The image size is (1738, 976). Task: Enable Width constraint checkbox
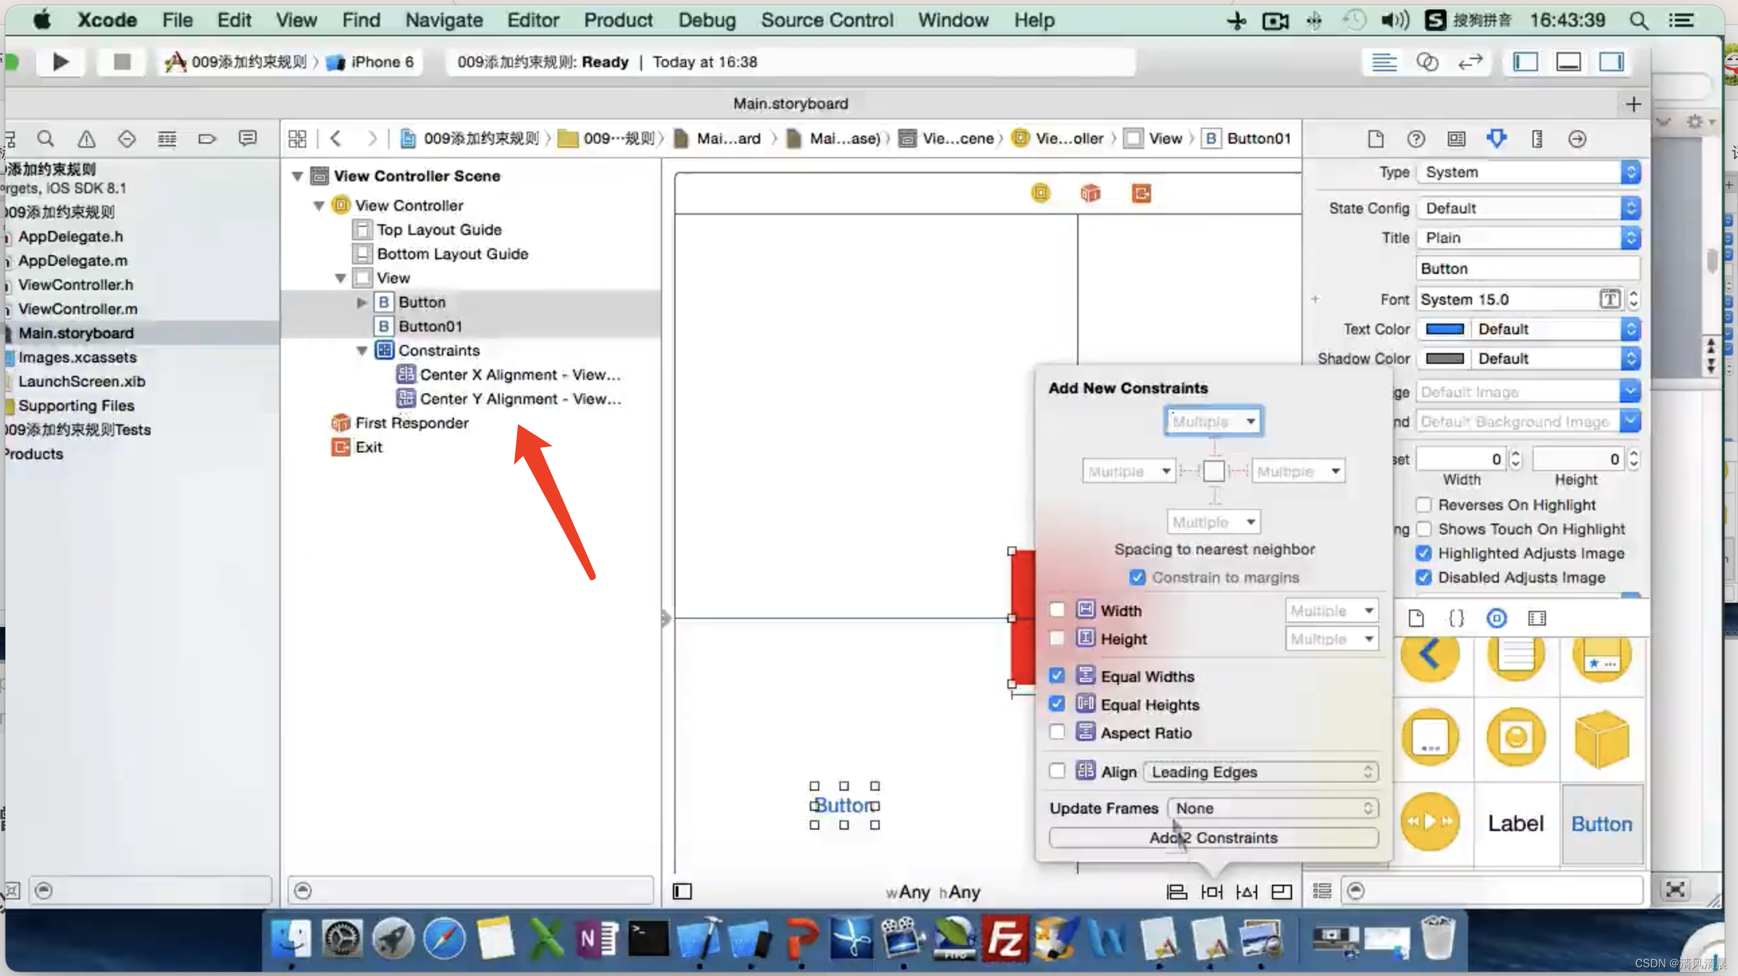(1056, 609)
